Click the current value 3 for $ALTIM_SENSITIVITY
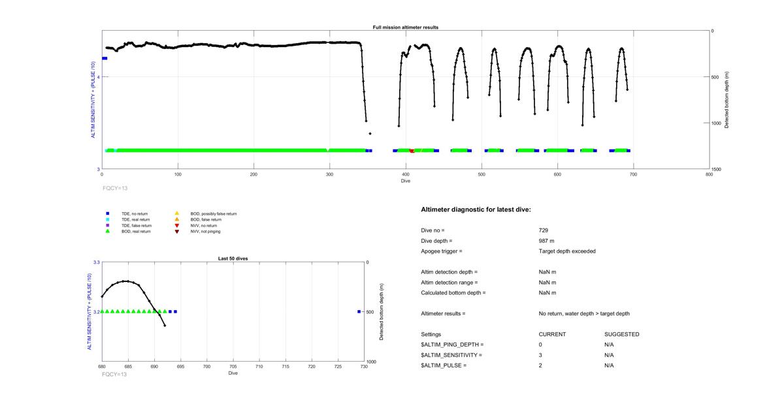Screen dimensions: 784x406 pyautogui.click(x=540, y=355)
